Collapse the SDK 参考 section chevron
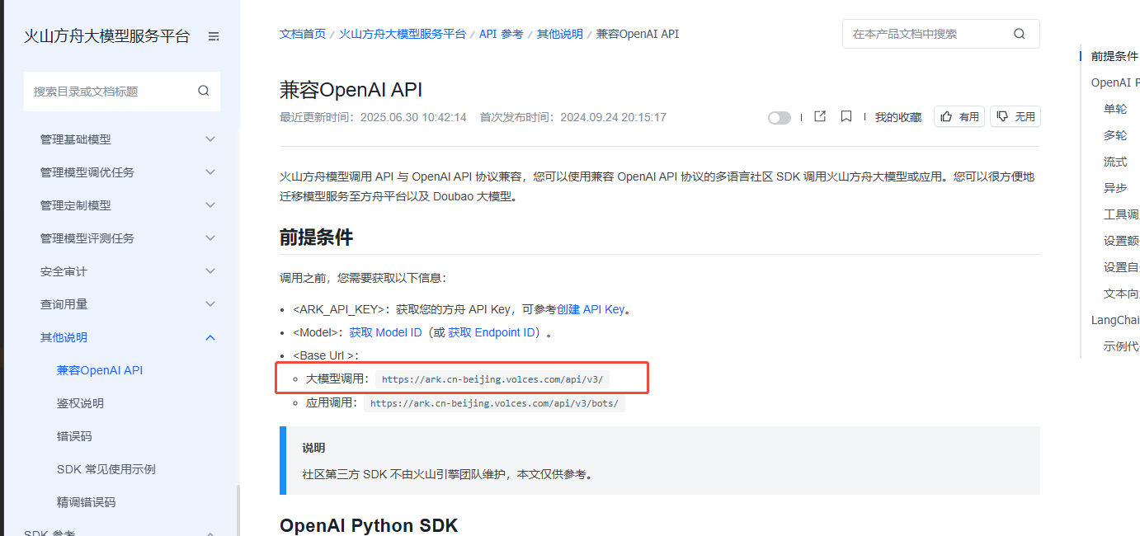 click(210, 533)
